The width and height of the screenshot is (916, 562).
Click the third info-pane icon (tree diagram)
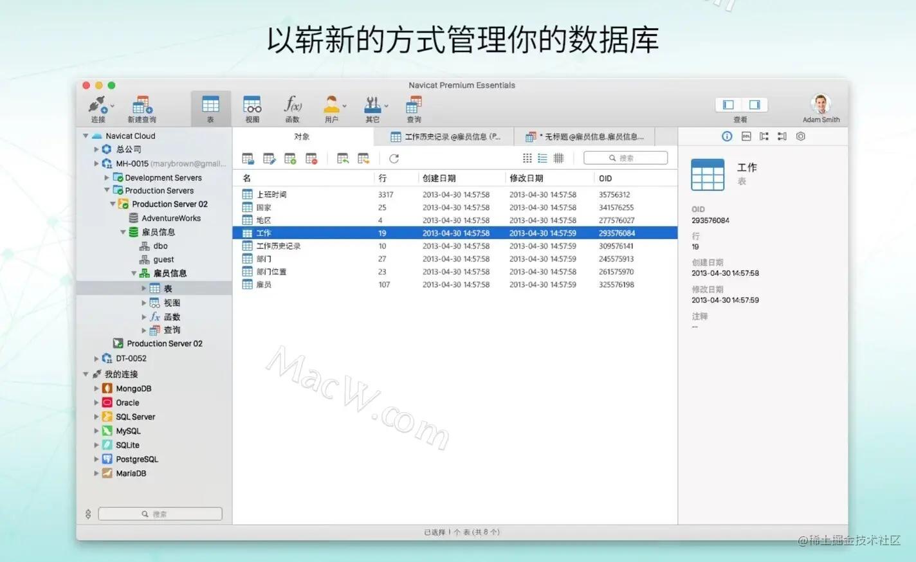coord(764,136)
